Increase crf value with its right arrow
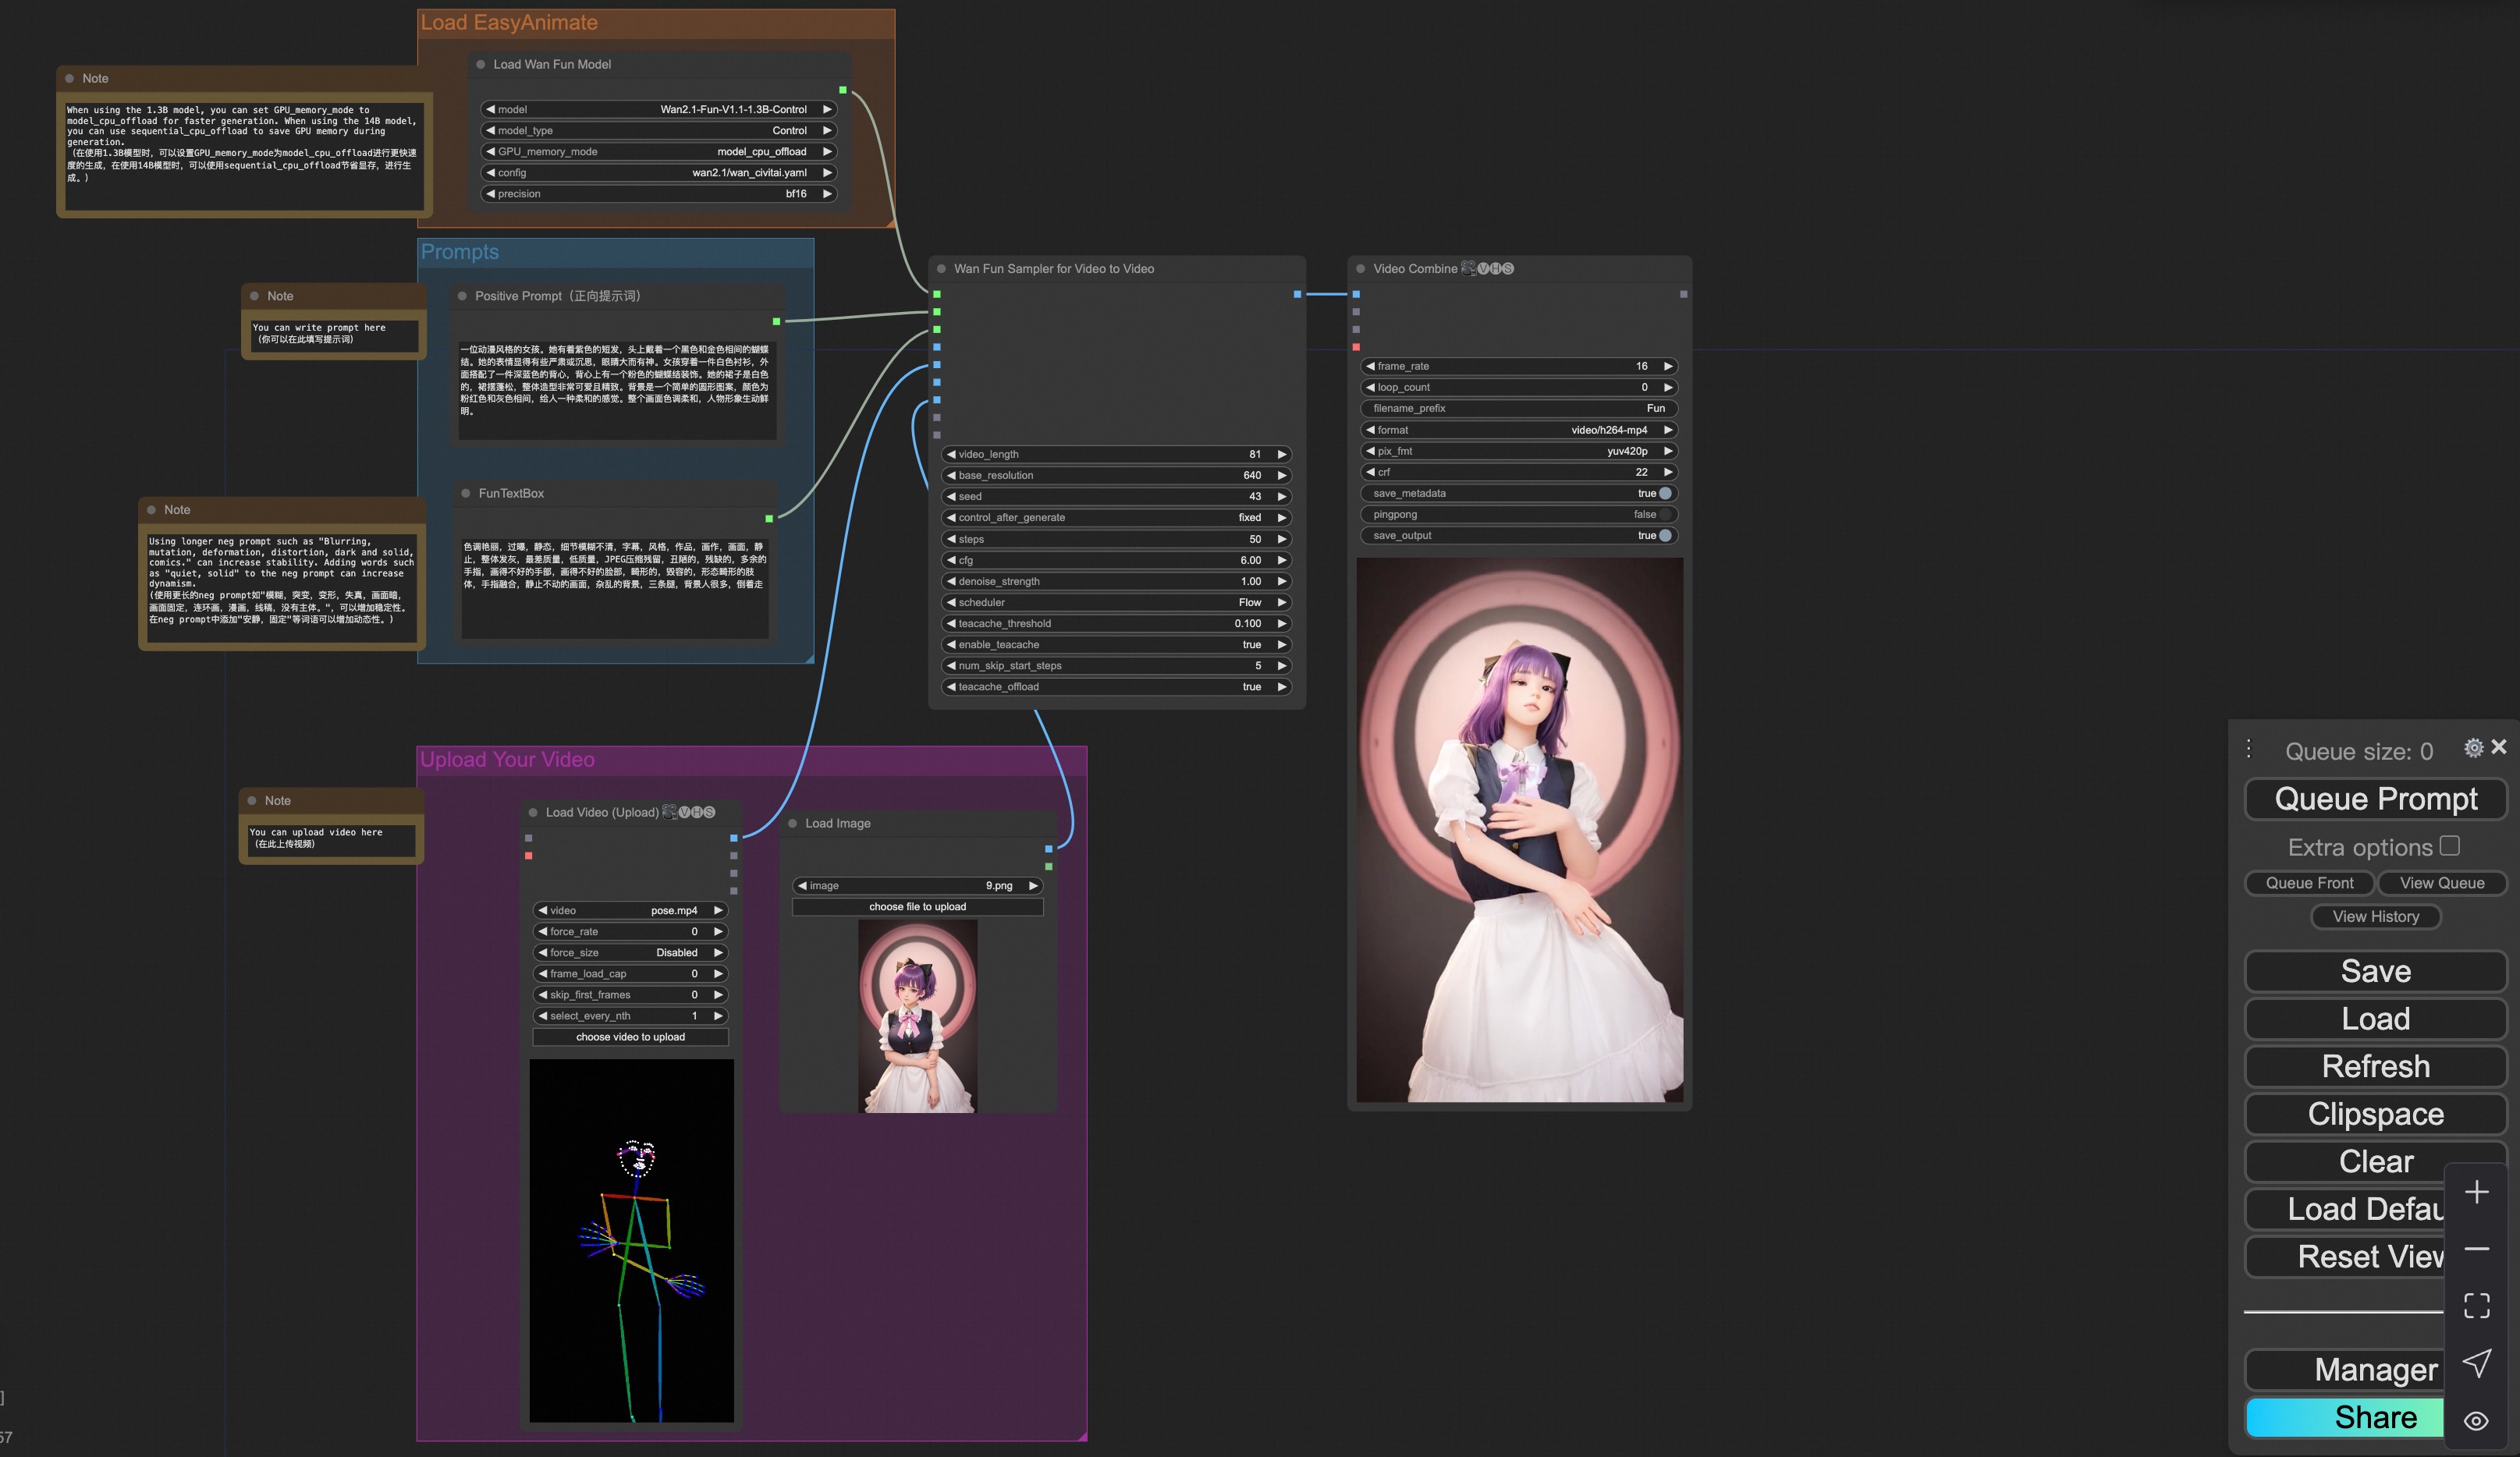The width and height of the screenshot is (2520, 1457). (x=1668, y=472)
